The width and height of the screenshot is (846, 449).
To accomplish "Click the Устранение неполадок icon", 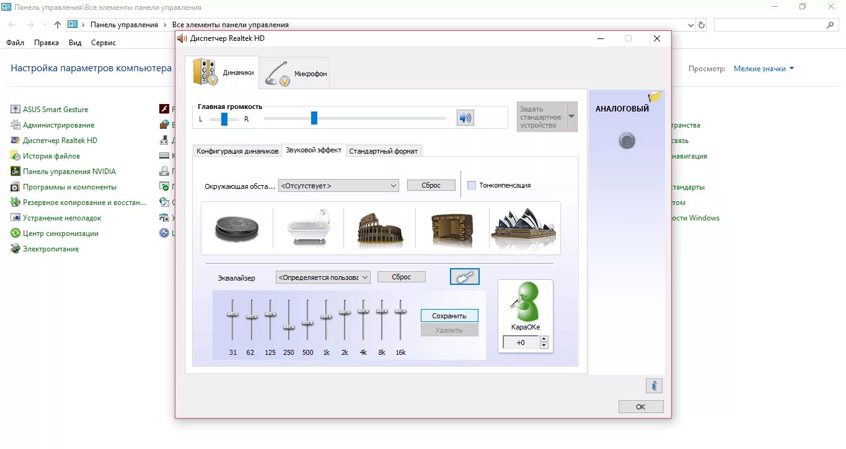I will [x=15, y=218].
